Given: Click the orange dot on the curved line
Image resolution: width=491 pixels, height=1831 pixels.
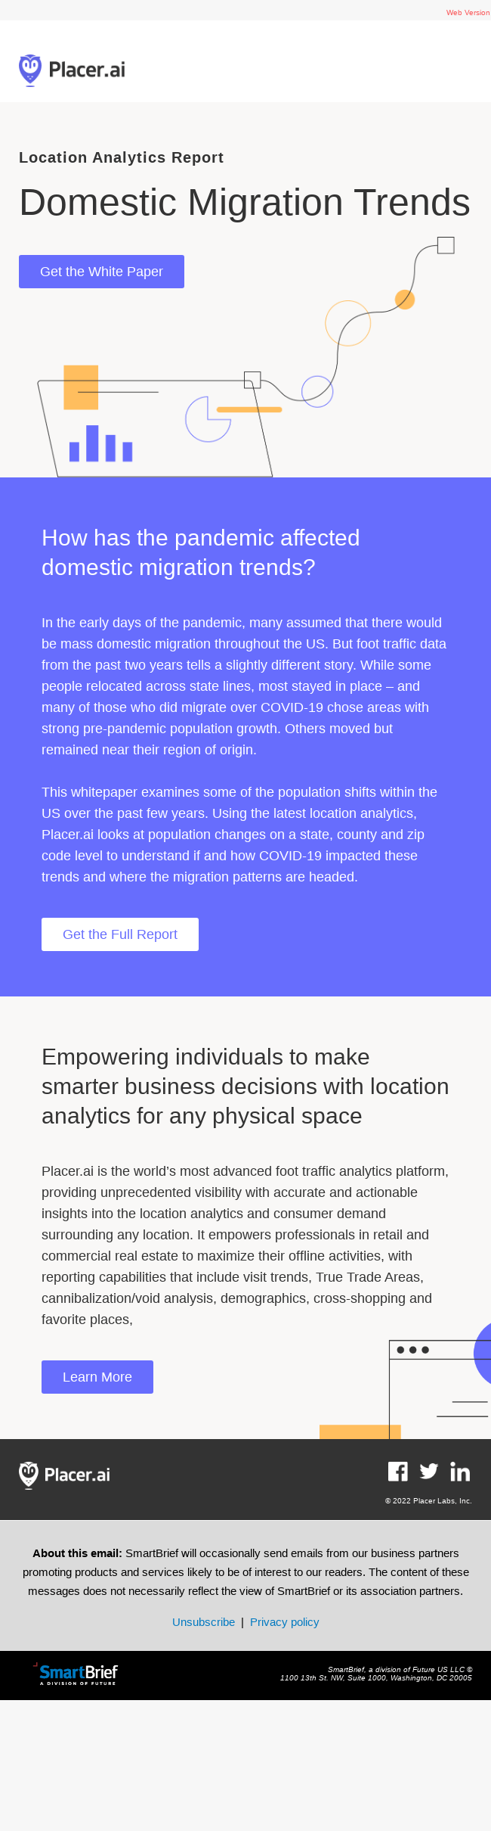Looking at the screenshot, I should click(405, 300).
